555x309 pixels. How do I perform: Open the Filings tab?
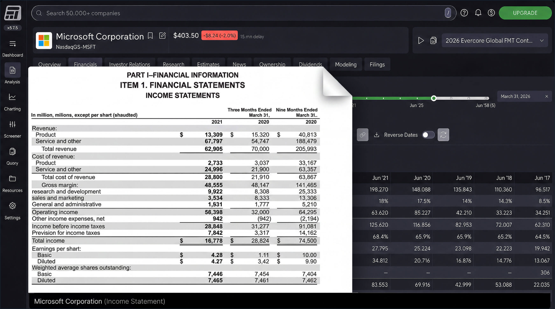pyautogui.click(x=377, y=65)
